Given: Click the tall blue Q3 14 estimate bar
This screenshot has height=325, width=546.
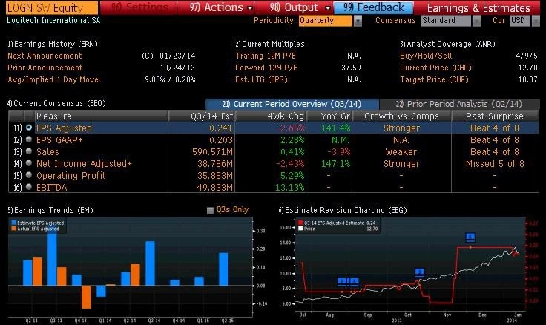Looking at the screenshot, I should pyautogui.click(x=151, y=263).
